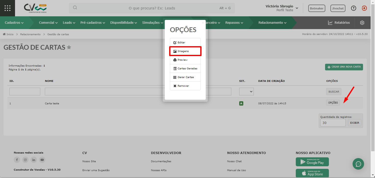
Task: Click the global search field
Action: pos(152,8)
